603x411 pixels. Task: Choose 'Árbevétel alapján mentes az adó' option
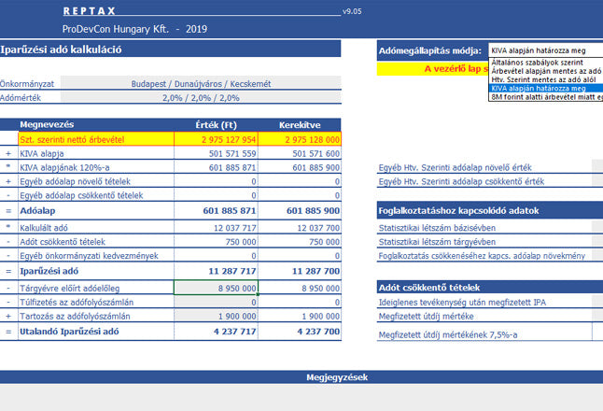[x=544, y=71]
